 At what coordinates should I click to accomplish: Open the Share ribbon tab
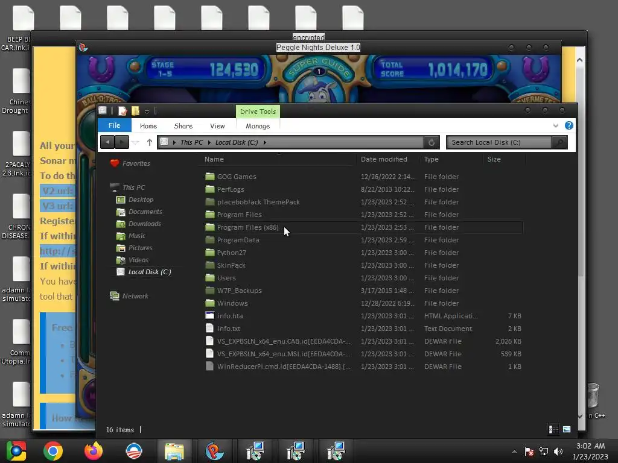click(x=183, y=126)
